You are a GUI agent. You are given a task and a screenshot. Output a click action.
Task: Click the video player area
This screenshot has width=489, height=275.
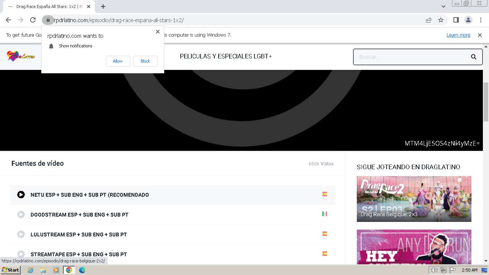coord(241,110)
